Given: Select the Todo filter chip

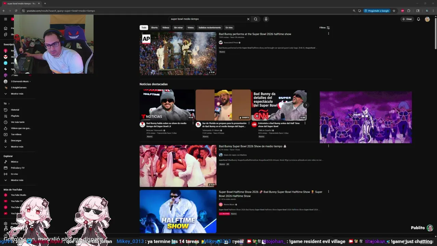Looking at the screenshot, I should pyautogui.click(x=144, y=28).
